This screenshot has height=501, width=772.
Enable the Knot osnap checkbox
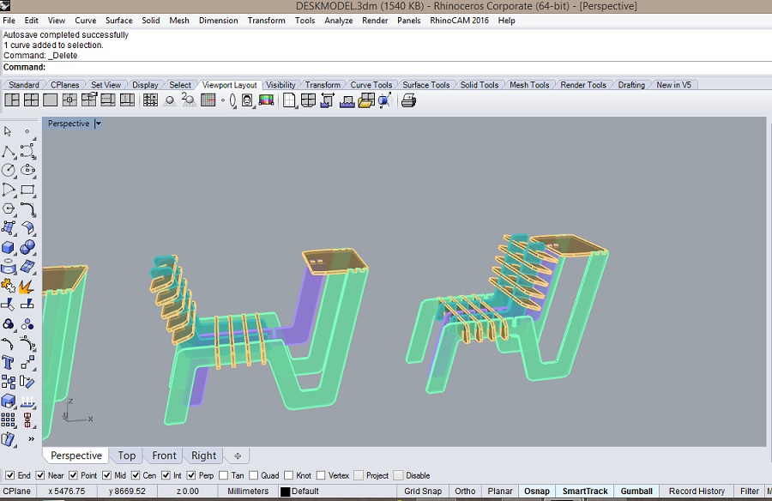pyautogui.click(x=288, y=475)
